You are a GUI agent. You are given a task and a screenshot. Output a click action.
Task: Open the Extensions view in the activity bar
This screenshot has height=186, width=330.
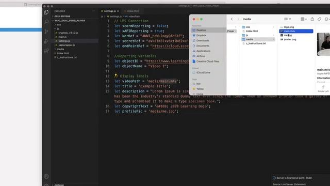click(x=46, y=51)
